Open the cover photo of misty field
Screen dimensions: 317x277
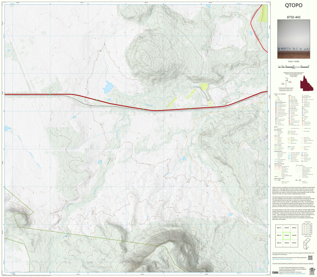[x=293, y=39]
